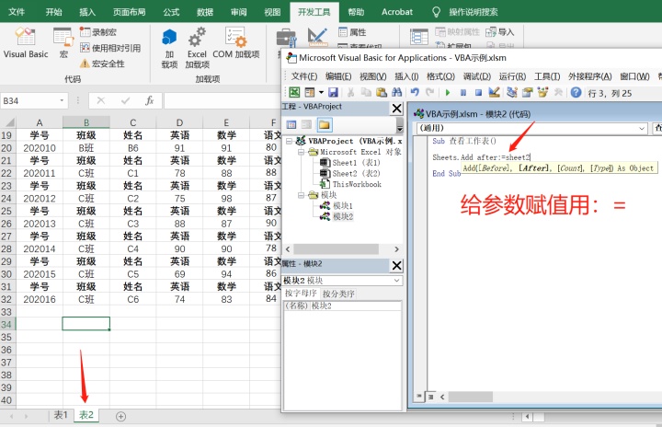662x427 pixels.
Task: Switch to 公式 ribbon tab
Action: 171,12
